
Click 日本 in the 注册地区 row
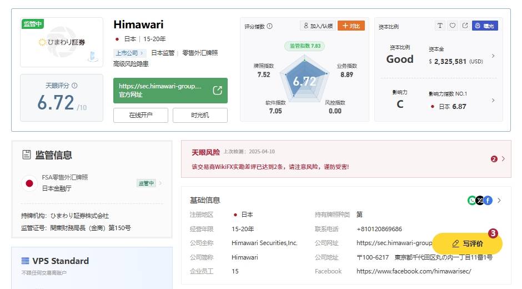click(247, 215)
